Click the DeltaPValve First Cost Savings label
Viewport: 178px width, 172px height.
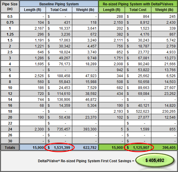click(x=86, y=161)
